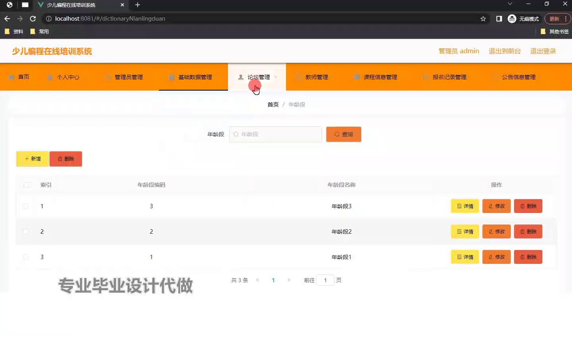The width and height of the screenshot is (572, 337).
Task: Click 年龄段3 name cell
Action: [342, 206]
